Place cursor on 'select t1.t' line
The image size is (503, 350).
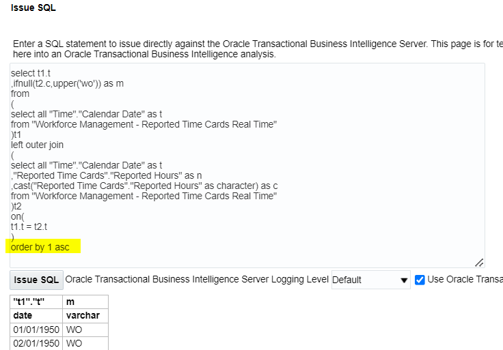coord(31,73)
